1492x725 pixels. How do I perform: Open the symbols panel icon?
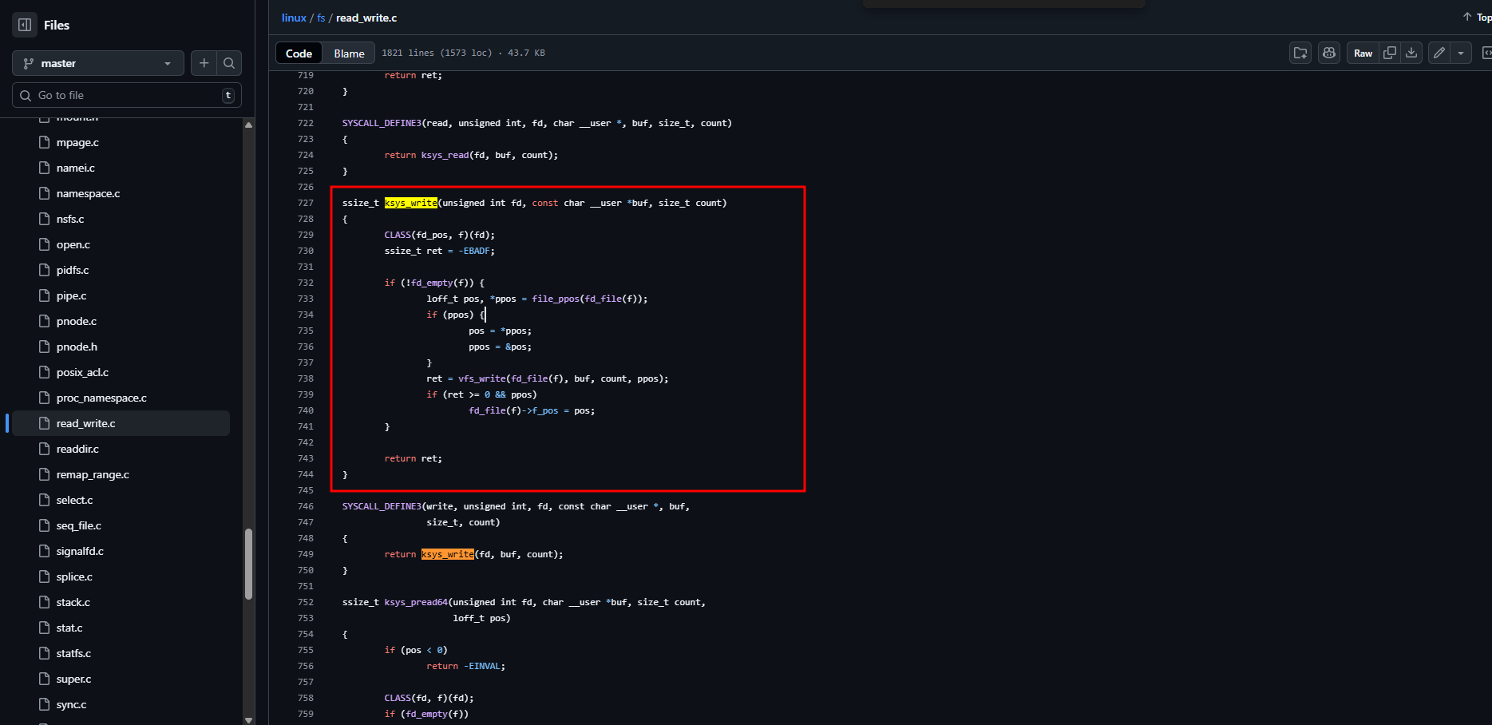[1486, 53]
